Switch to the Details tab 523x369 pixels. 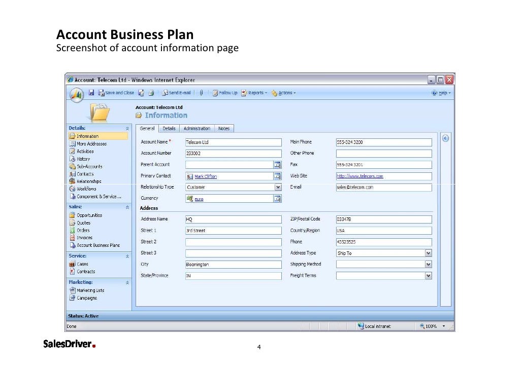169,129
